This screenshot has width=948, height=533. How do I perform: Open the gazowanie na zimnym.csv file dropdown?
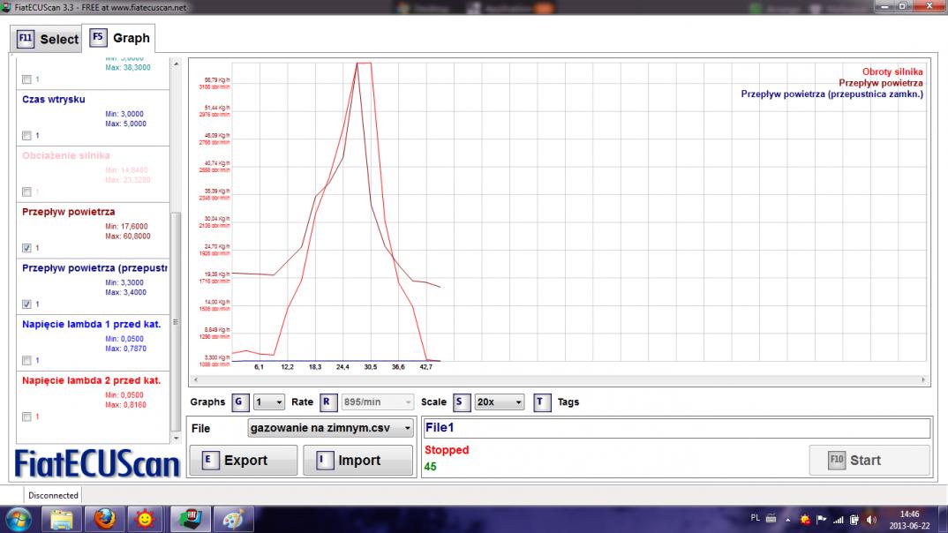[x=331, y=428]
